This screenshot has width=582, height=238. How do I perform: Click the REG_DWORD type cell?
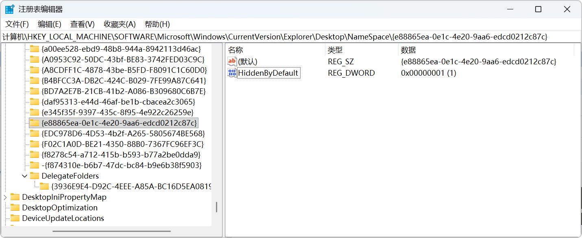(351, 73)
